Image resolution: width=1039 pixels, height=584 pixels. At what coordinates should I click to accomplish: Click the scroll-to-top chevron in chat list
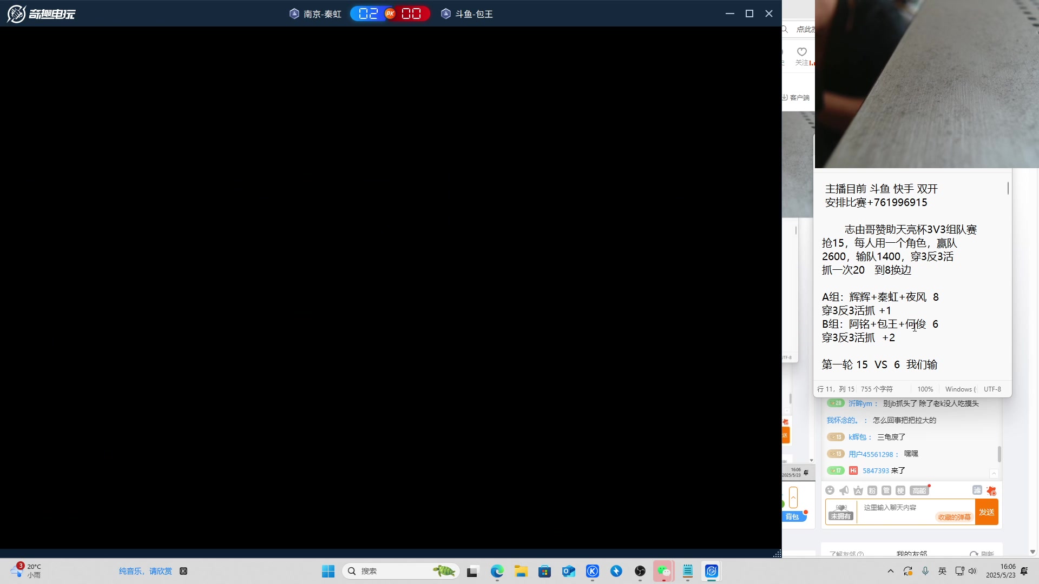(994, 474)
